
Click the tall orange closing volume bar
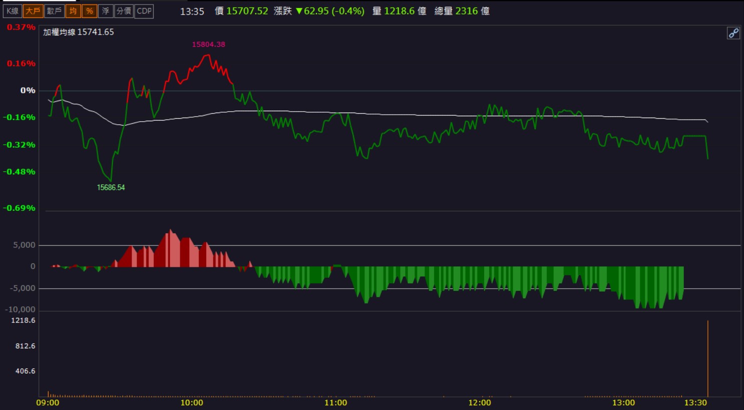tap(707, 358)
